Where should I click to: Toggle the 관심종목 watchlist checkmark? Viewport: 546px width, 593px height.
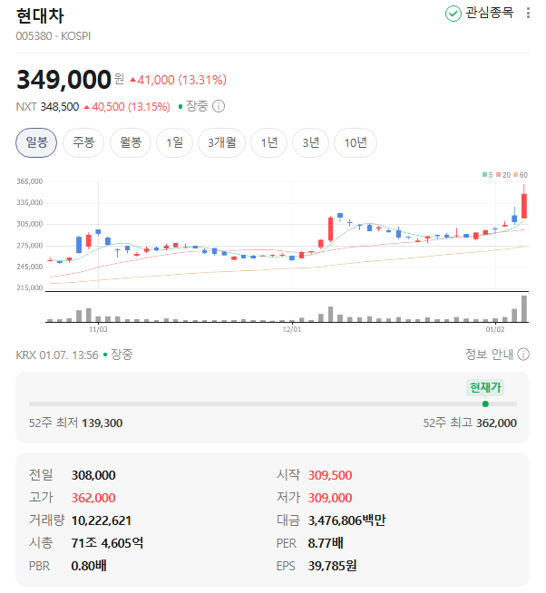(453, 14)
